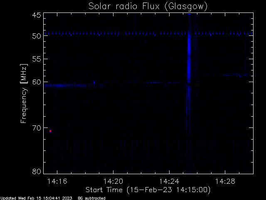Click the '14:28' time axis label

pos(225,181)
